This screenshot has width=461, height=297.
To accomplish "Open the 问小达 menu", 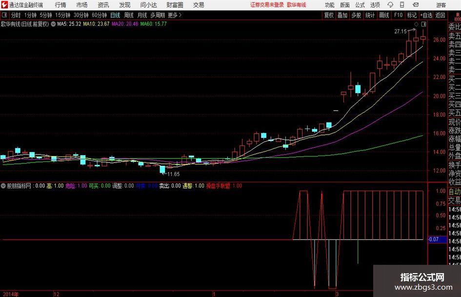I will pos(148,5).
